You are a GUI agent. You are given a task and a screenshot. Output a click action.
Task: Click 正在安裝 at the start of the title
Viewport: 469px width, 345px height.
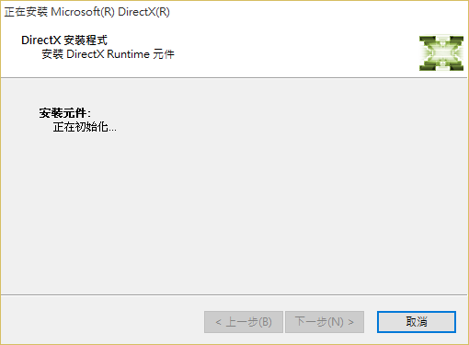26,12
